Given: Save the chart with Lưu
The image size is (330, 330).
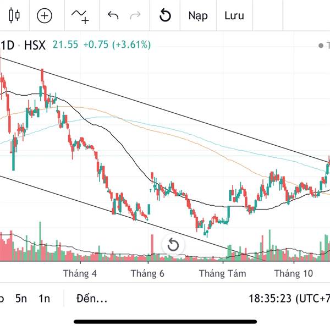Looking at the screenshot, I should tap(234, 15).
